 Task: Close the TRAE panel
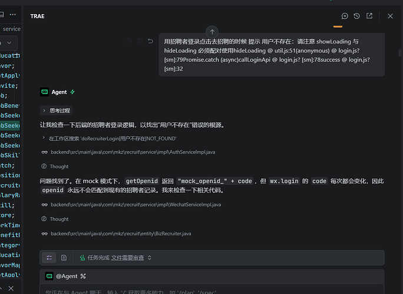390,16
